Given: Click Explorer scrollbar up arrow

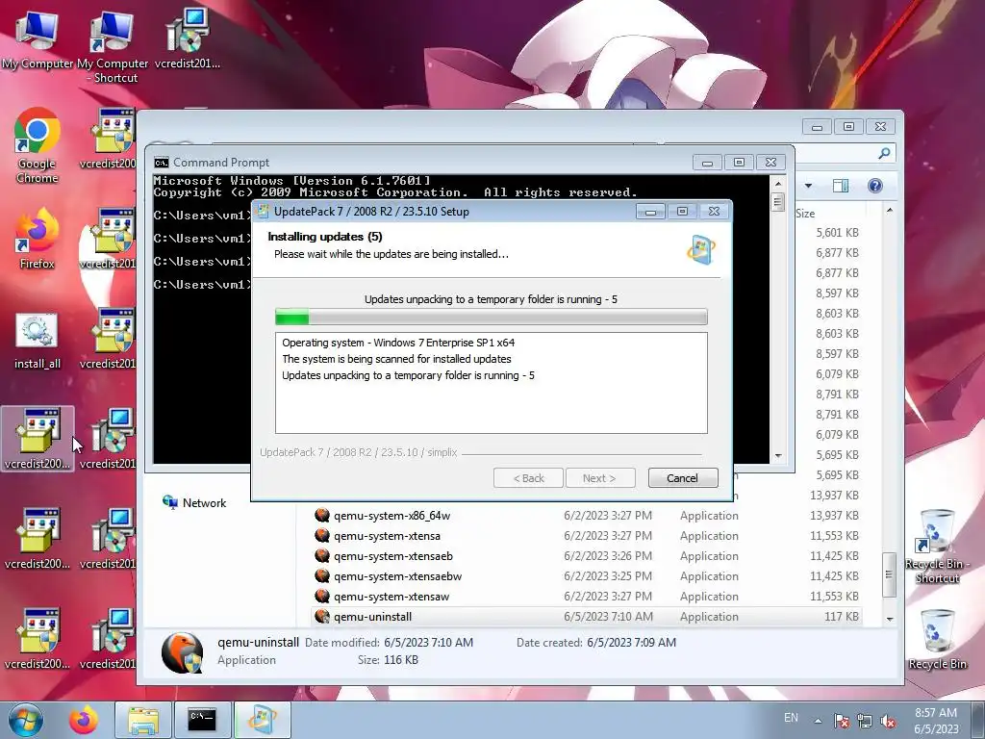Looking at the screenshot, I should [x=890, y=210].
